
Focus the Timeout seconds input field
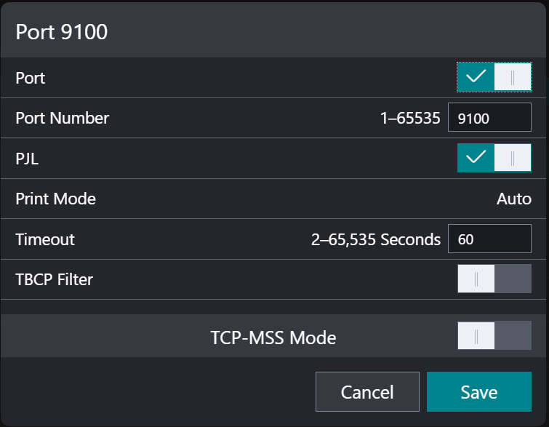489,239
